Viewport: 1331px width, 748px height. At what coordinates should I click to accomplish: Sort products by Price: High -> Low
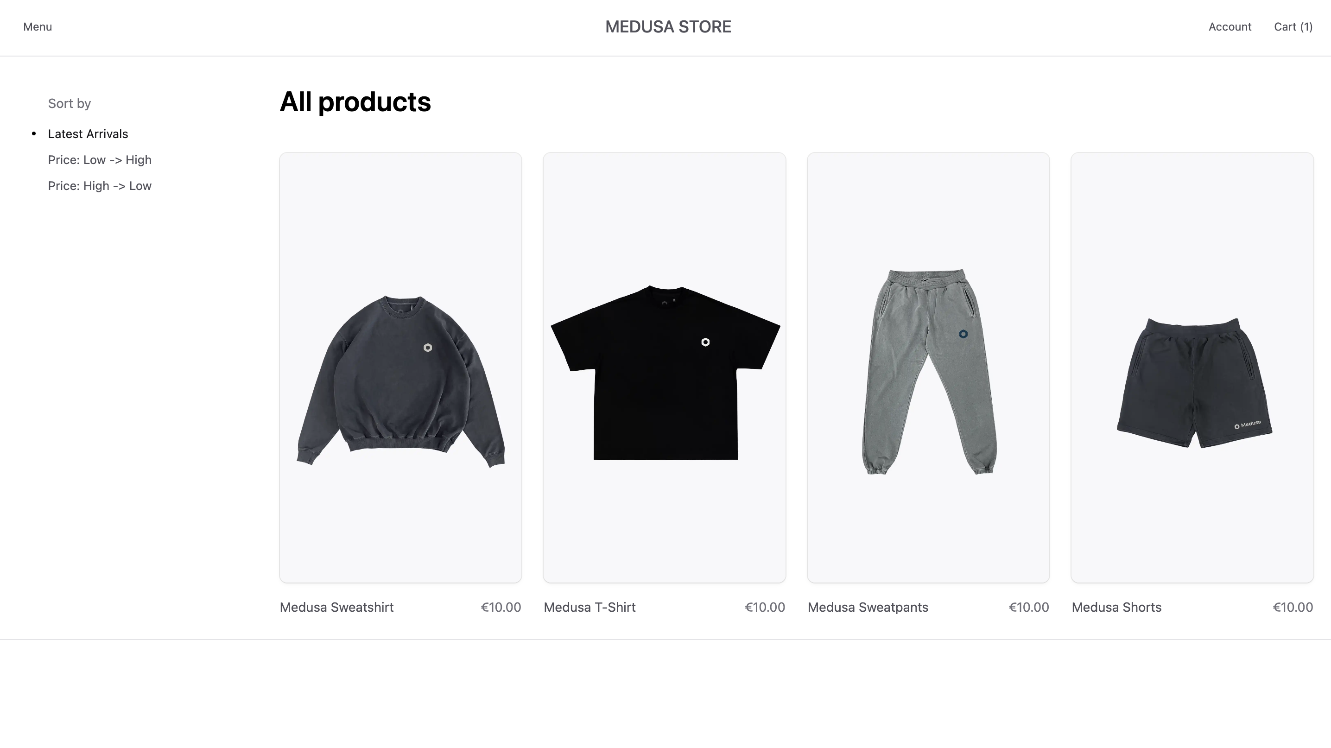coord(100,185)
